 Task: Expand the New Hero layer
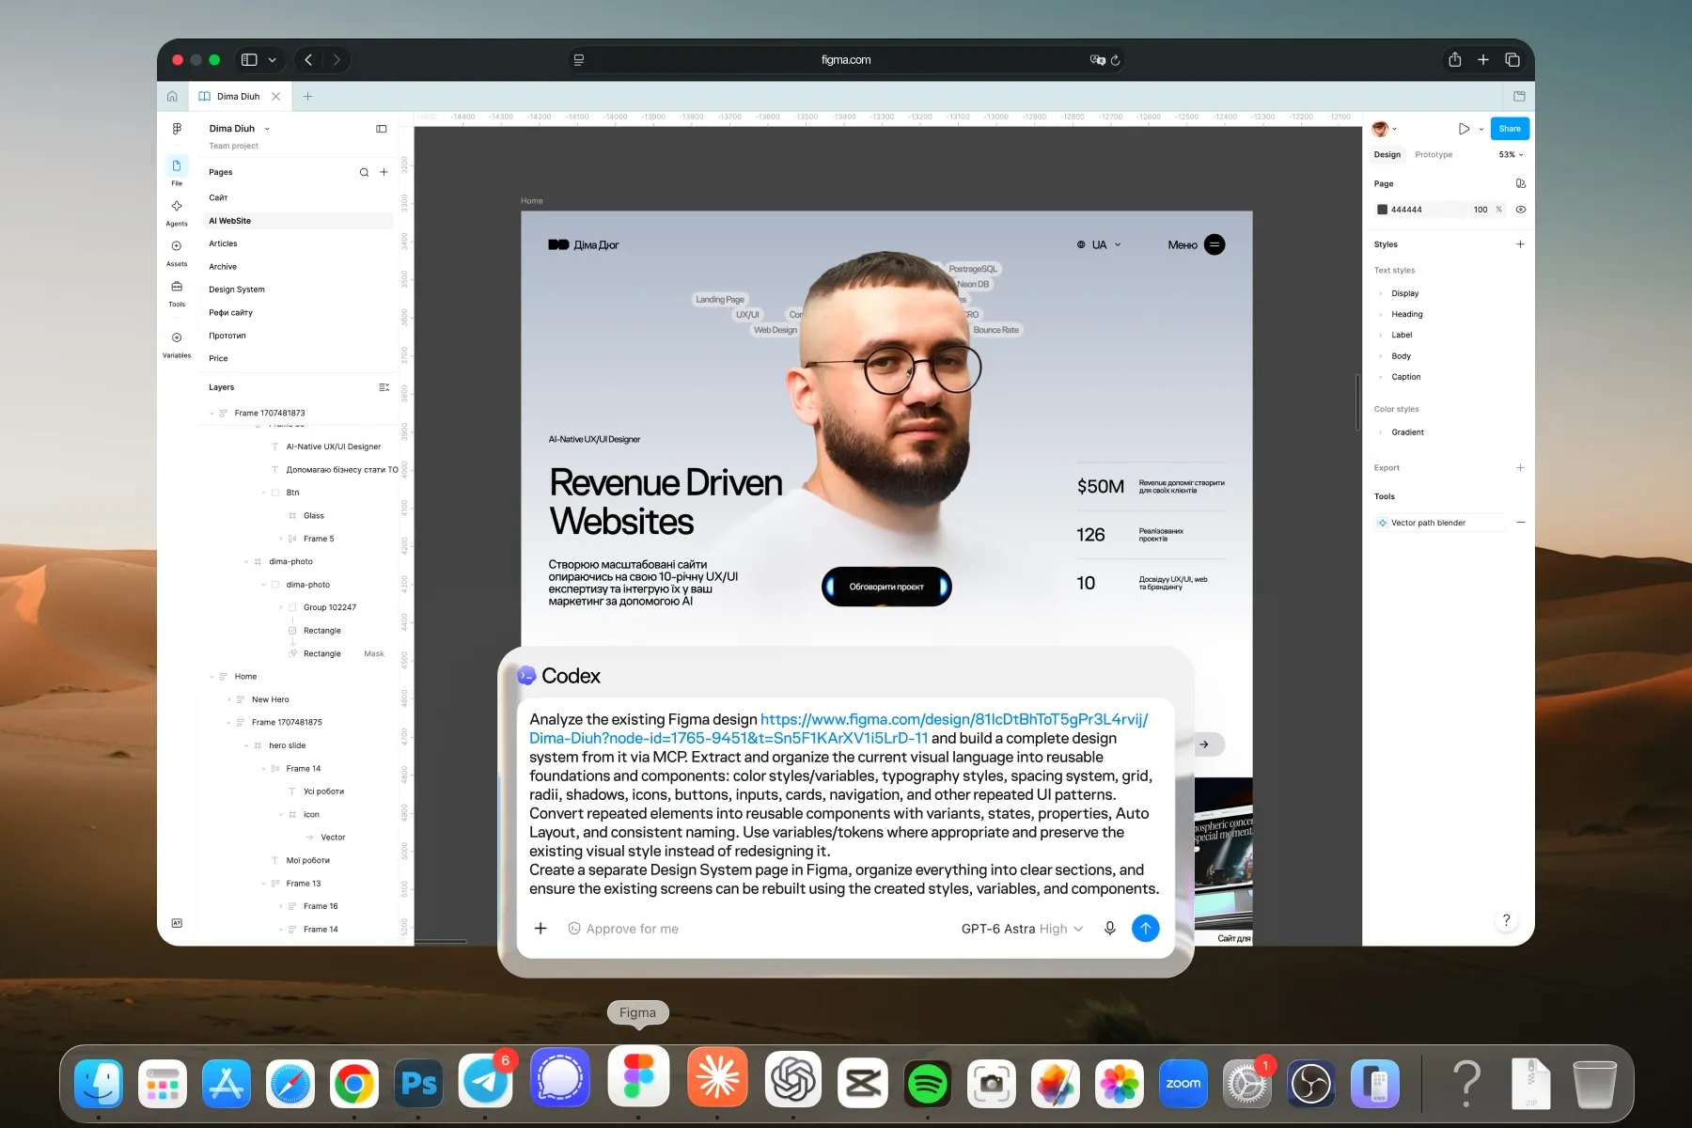click(229, 699)
